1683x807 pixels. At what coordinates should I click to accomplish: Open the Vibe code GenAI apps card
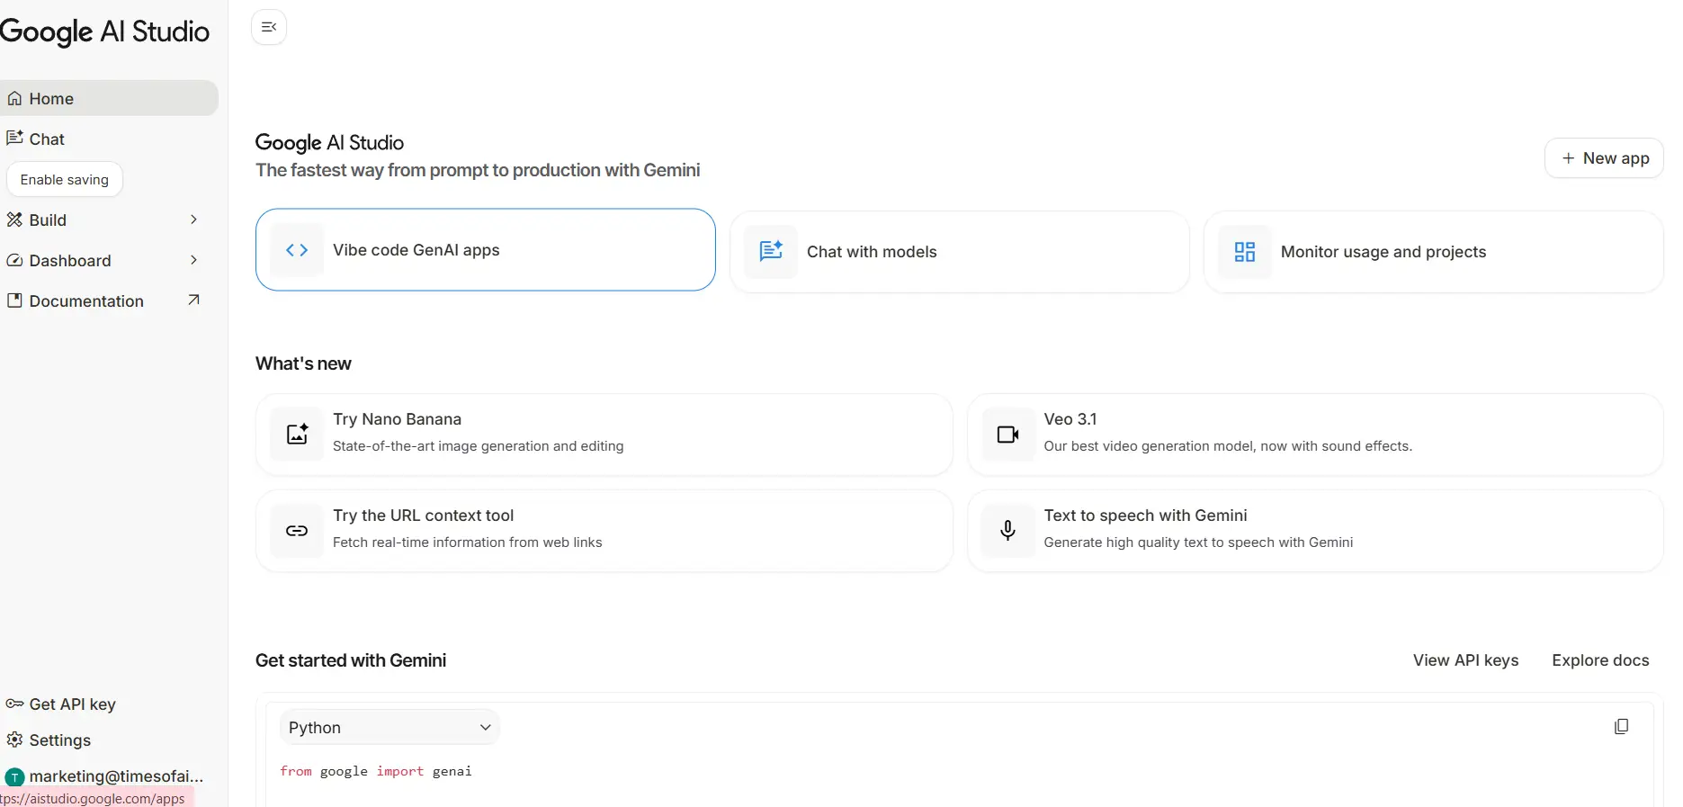pyautogui.click(x=486, y=250)
